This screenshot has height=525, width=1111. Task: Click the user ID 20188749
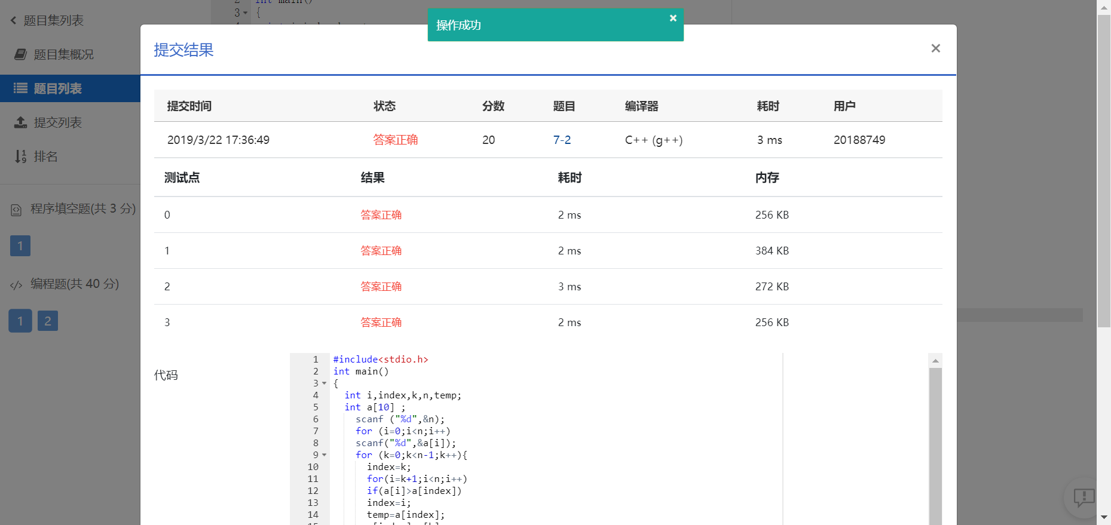859,140
